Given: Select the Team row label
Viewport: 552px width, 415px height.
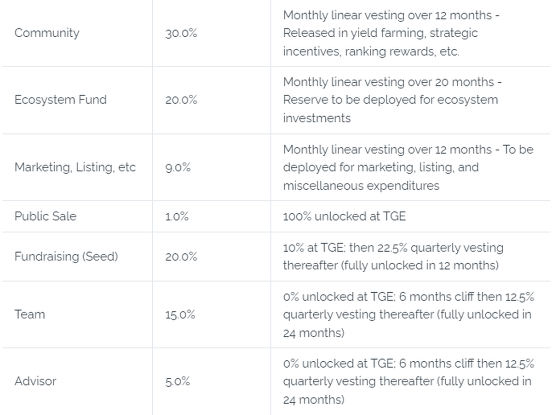Looking at the screenshot, I should click(30, 315).
